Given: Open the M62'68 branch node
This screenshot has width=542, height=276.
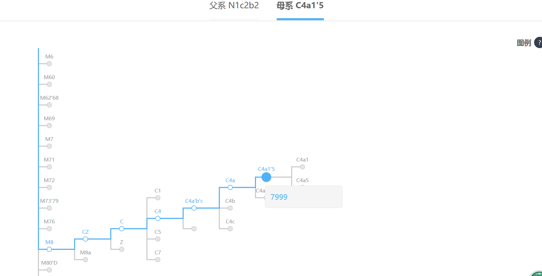Looking at the screenshot, I should coord(49,105).
